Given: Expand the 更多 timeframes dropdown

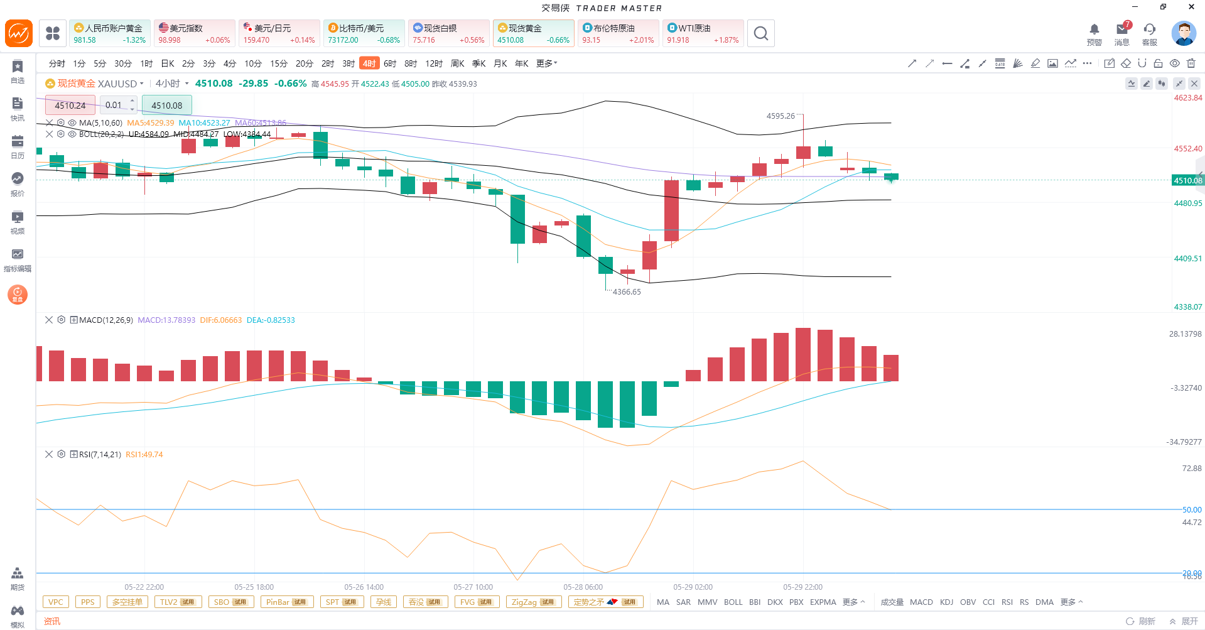Looking at the screenshot, I should [546, 63].
